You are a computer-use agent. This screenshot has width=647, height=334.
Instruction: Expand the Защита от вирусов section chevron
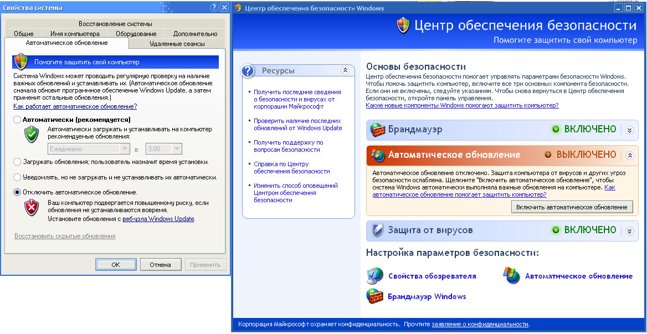click(x=629, y=231)
